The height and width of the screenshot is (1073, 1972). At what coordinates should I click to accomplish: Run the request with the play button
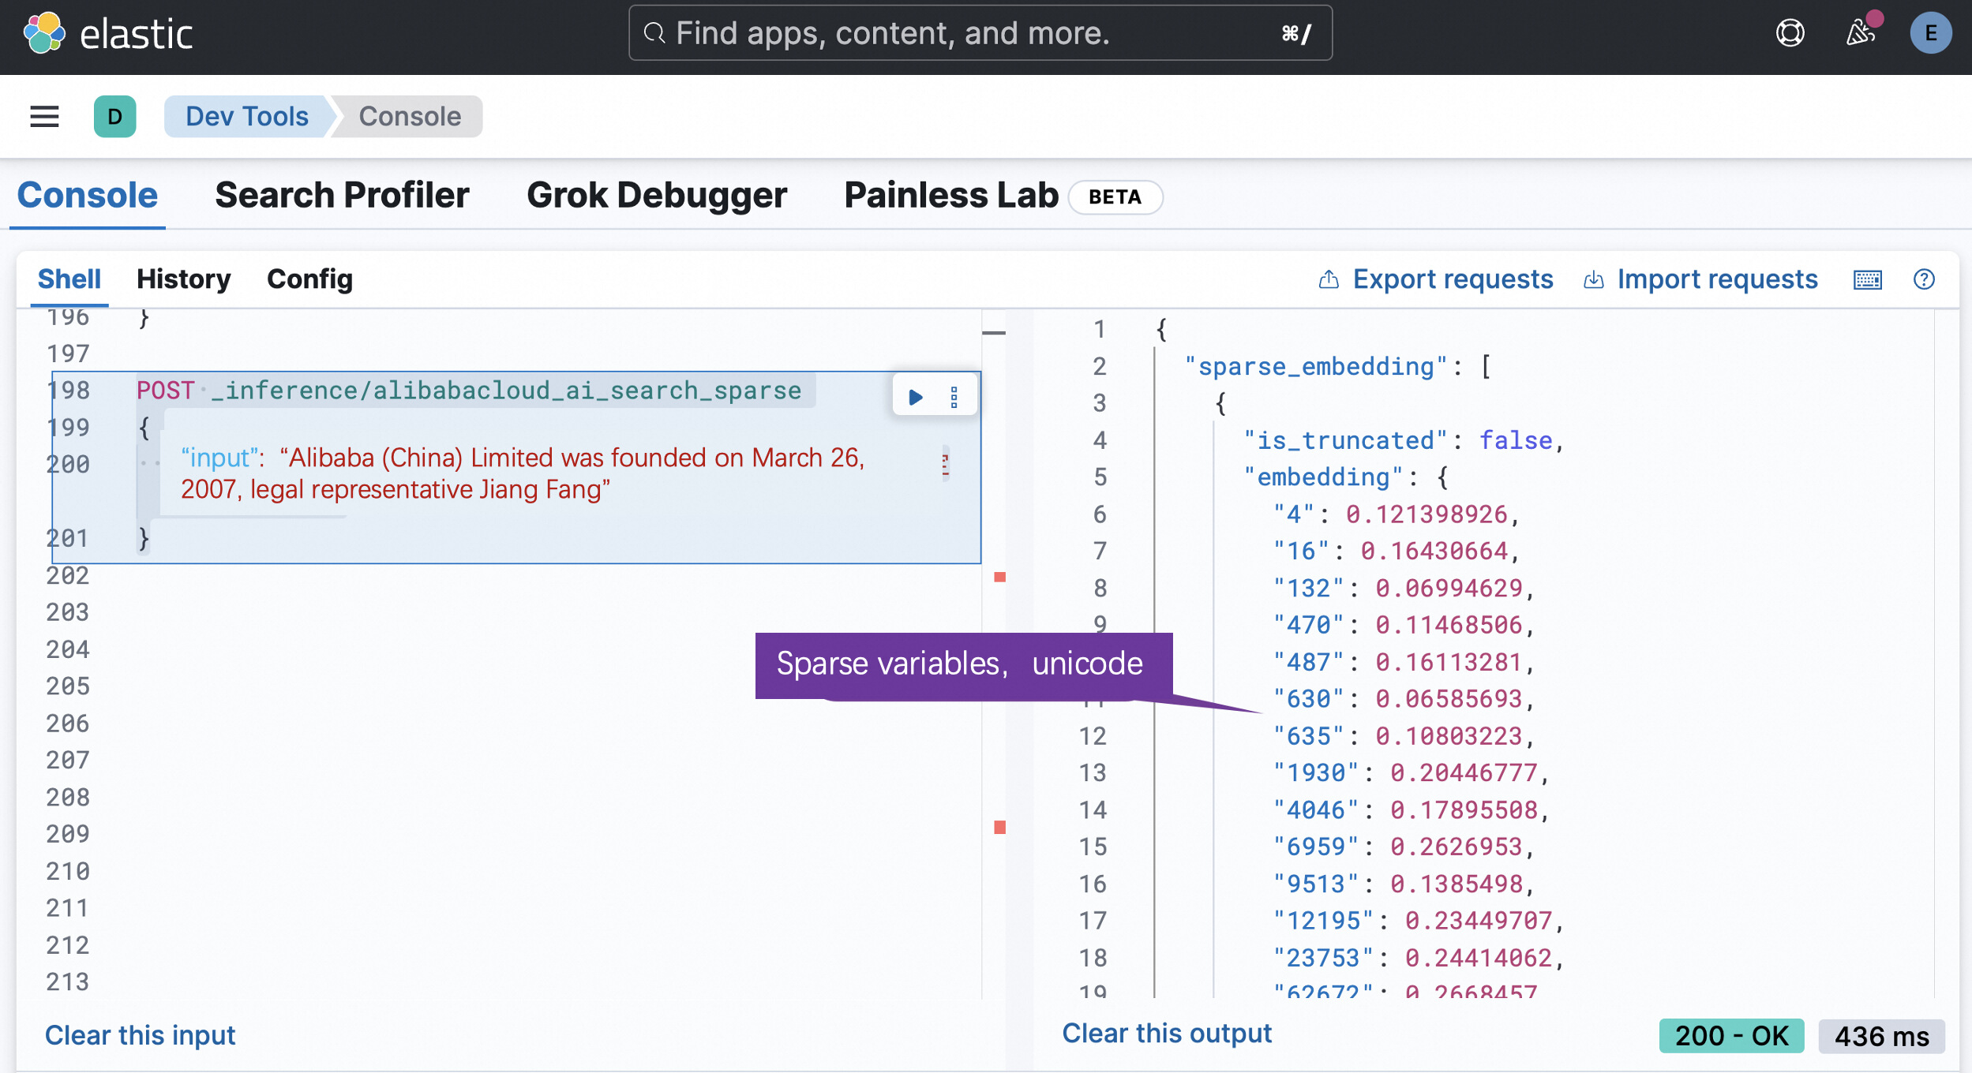(x=915, y=397)
